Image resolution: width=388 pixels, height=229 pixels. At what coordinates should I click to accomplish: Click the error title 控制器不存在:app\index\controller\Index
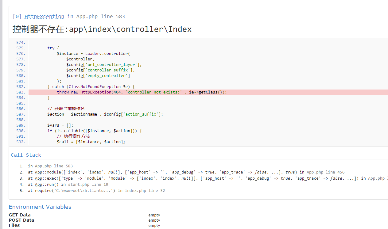tap(102, 29)
